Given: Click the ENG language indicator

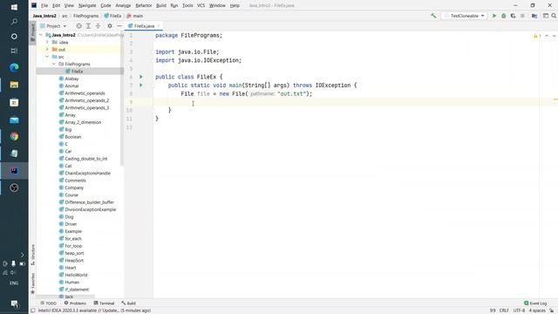Looking at the screenshot, I should pyautogui.click(x=14, y=283).
